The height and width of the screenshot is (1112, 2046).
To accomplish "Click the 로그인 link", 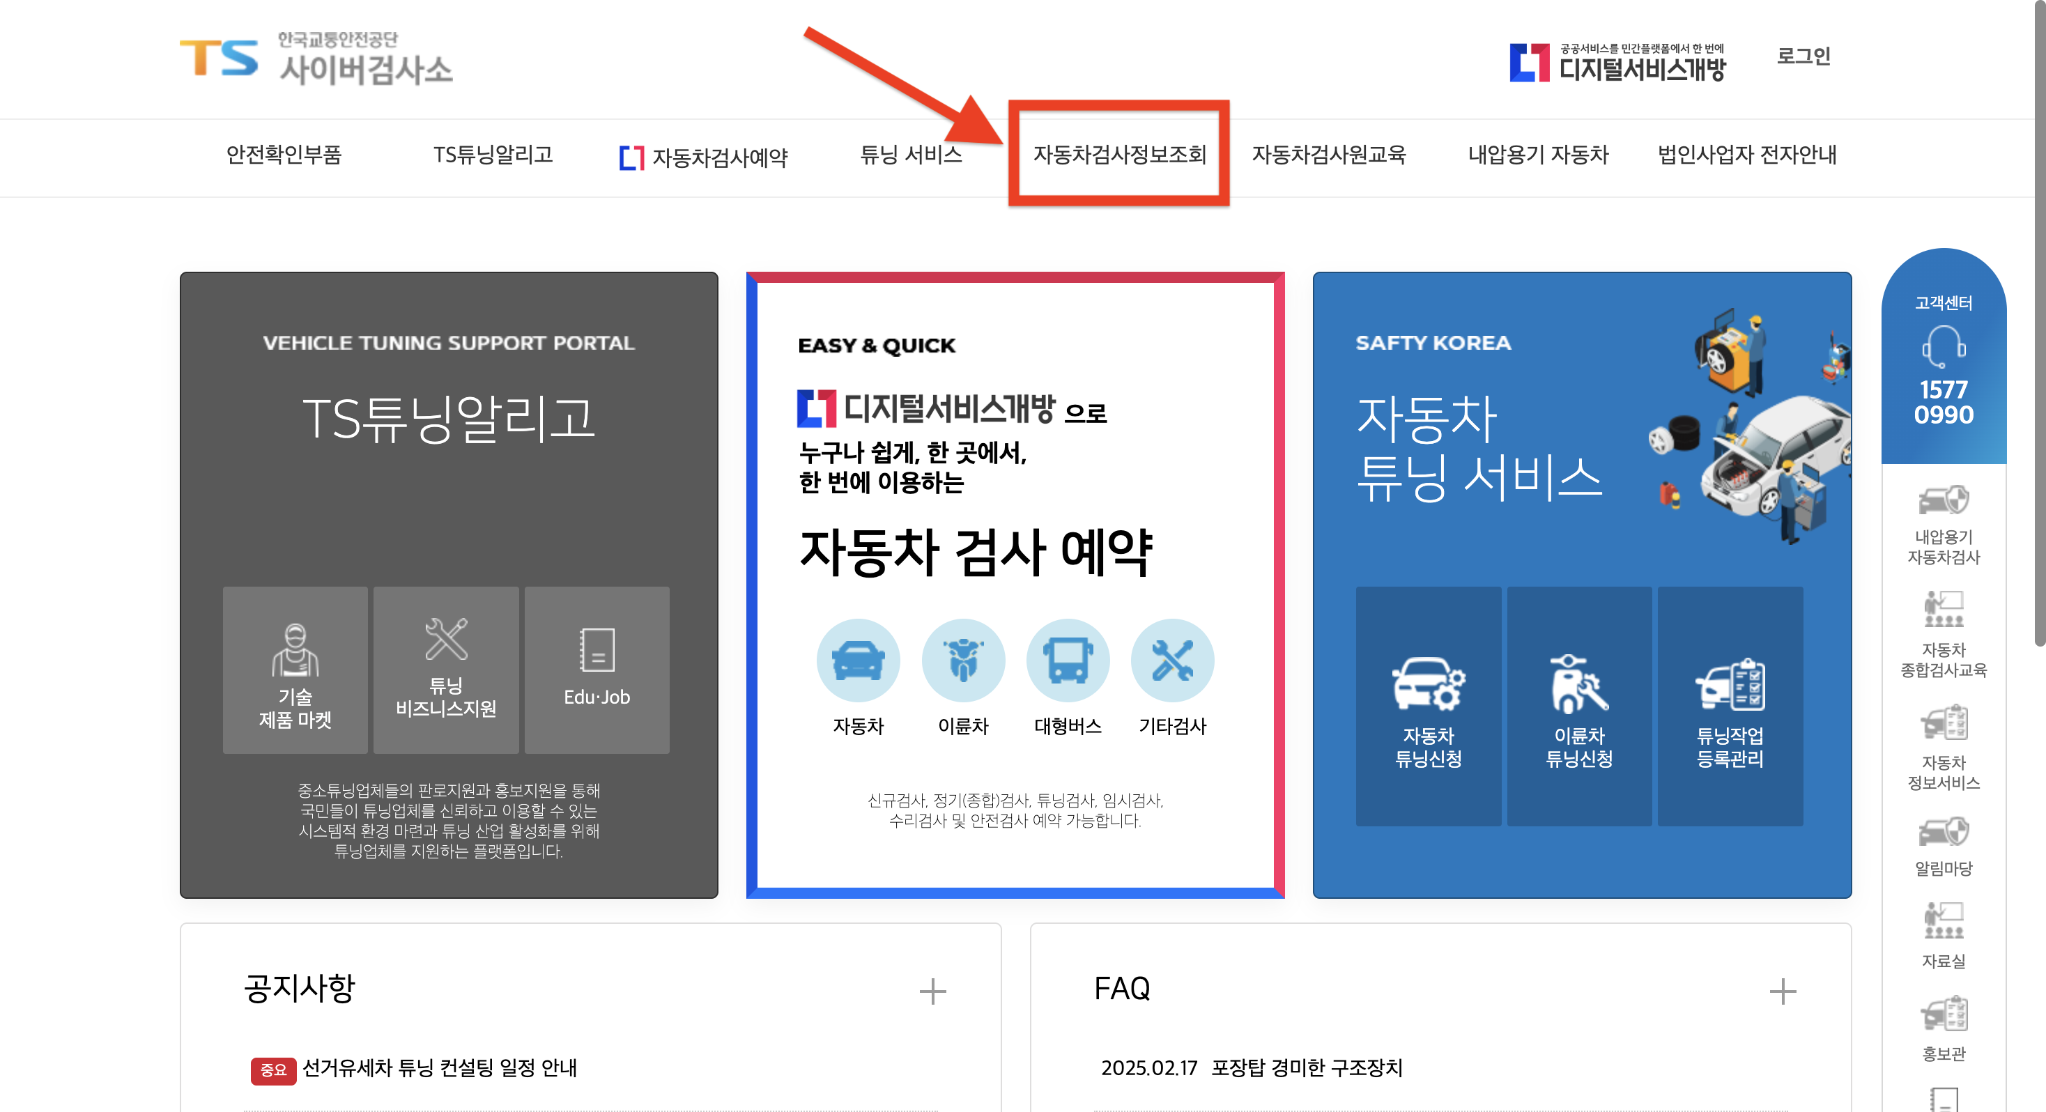I will 1803,56.
